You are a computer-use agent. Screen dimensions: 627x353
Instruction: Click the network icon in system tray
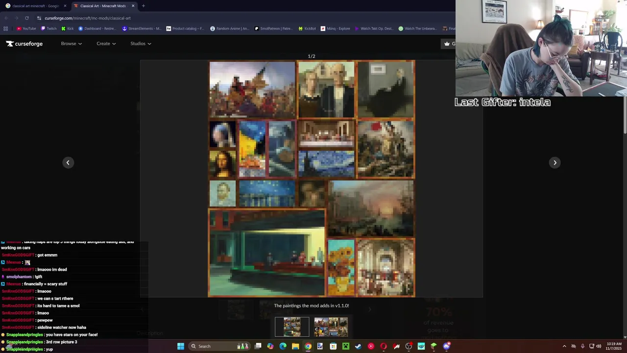pyautogui.click(x=592, y=346)
